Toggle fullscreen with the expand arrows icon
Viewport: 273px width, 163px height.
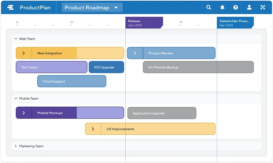pos(263,7)
